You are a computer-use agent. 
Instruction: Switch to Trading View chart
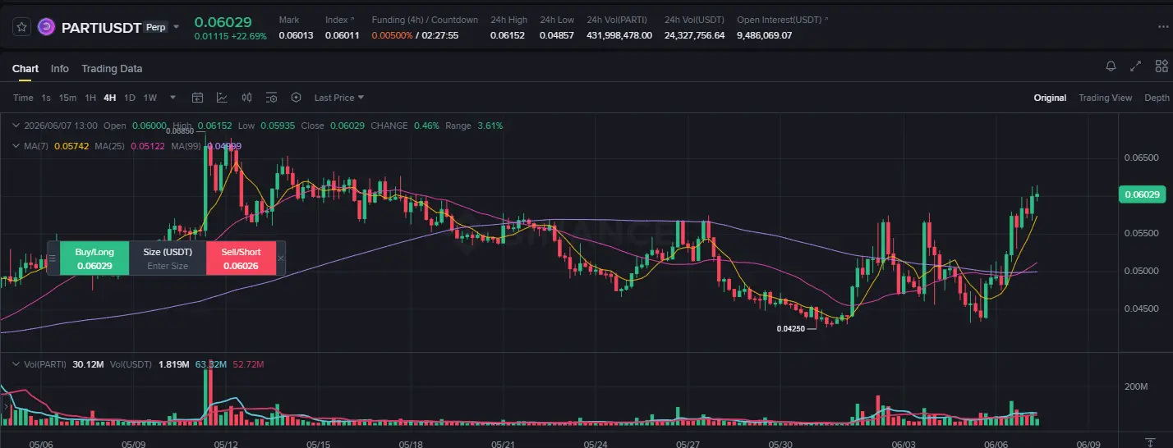point(1105,98)
